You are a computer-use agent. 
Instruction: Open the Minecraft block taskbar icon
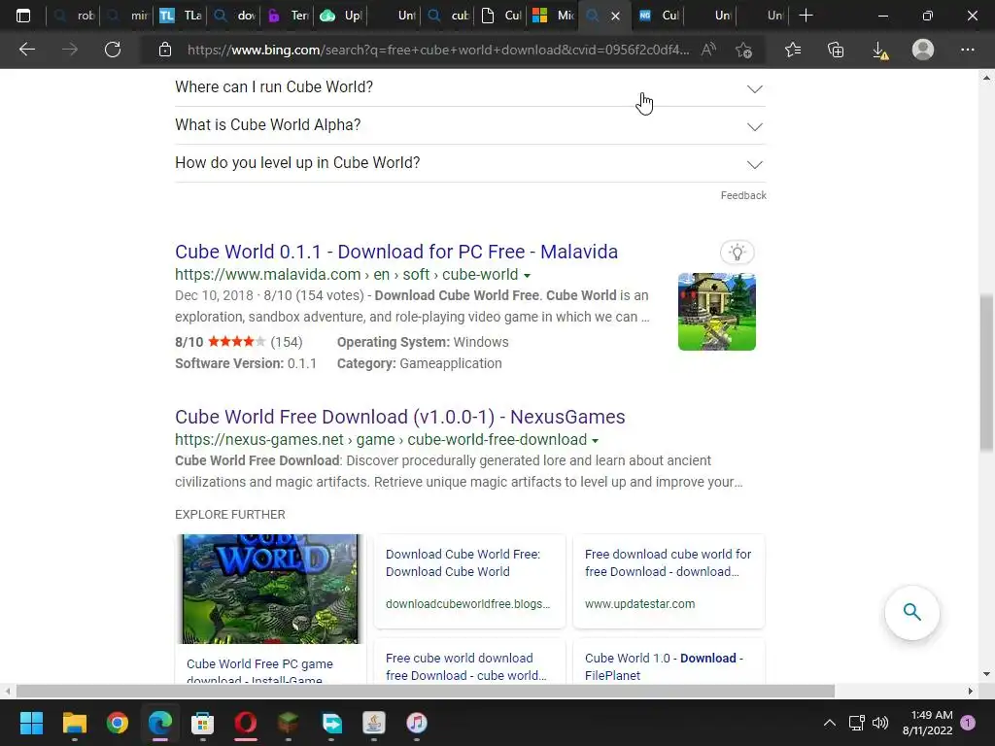[x=288, y=723]
